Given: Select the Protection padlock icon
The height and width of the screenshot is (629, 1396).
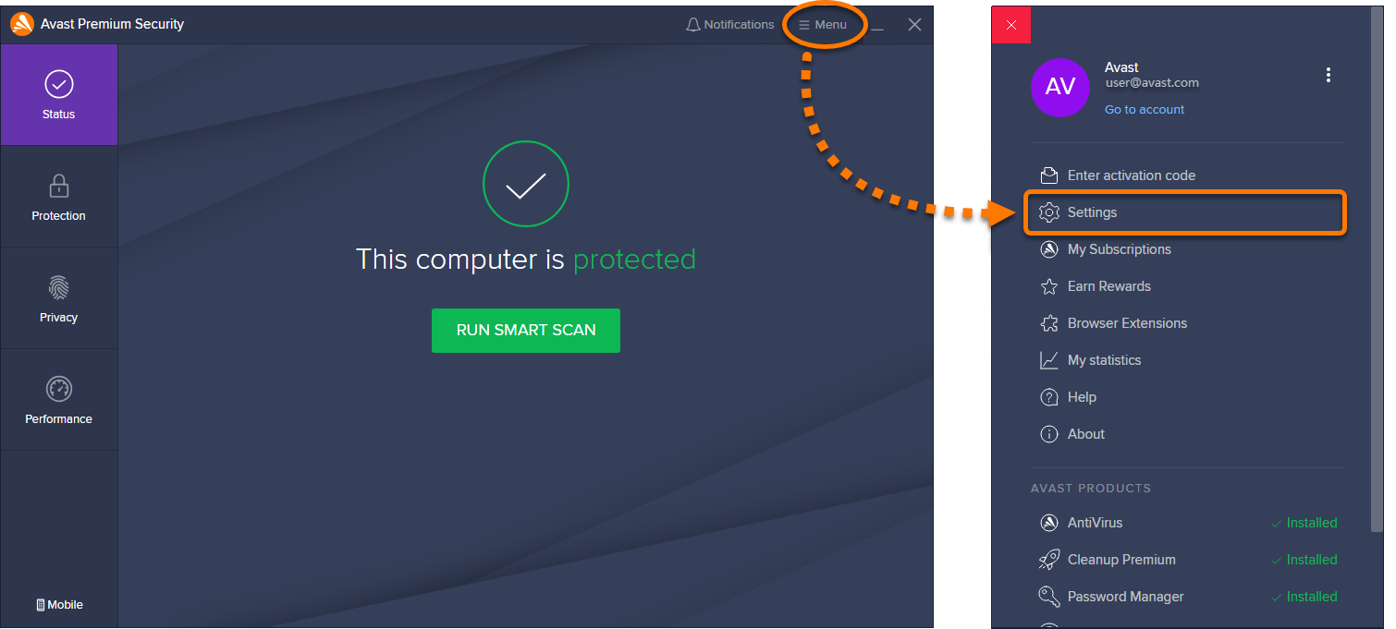Looking at the screenshot, I should (59, 186).
